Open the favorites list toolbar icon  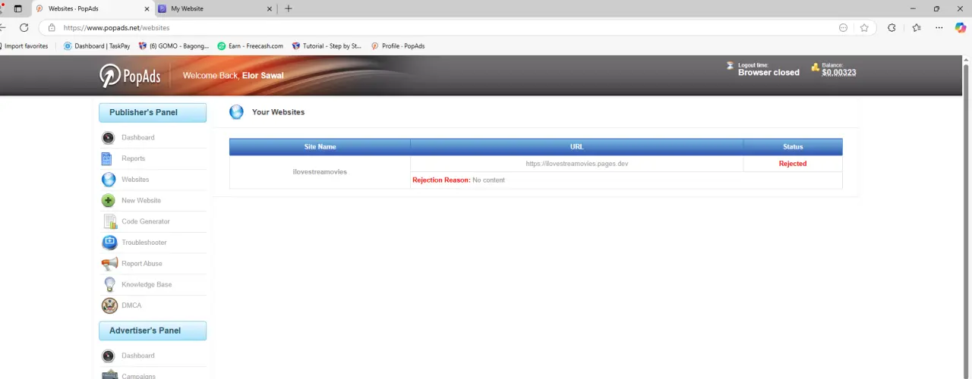pos(917,27)
